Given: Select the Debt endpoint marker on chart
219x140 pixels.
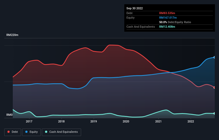Looking at the screenshot, I should click(214, 88).
